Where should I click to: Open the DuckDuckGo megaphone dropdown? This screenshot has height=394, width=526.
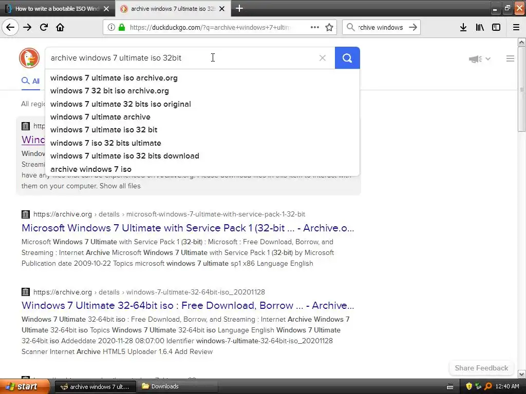click(x=479, y=59)
